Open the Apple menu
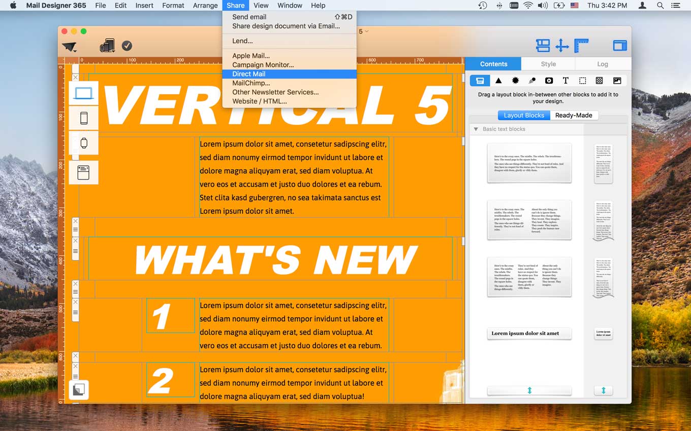The width and height of the screenshot is (691, 431). (13, 6)
